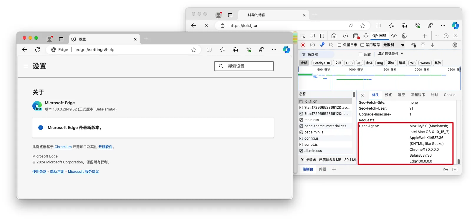Screen dimensions: 472x221
Task: Toggle the Img request type filter
Action: [380, 63]
